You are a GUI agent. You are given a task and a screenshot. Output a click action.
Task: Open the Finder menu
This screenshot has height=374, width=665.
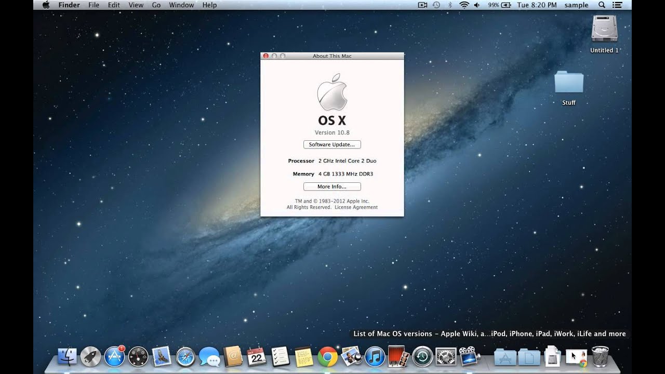69,5
